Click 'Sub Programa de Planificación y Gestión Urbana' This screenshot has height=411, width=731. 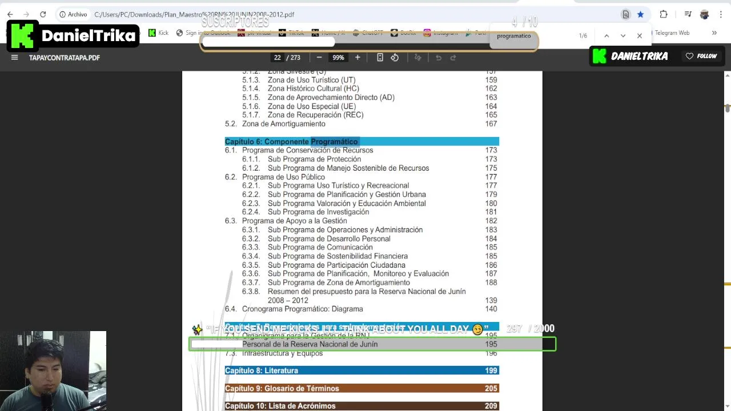pos(347,194)
